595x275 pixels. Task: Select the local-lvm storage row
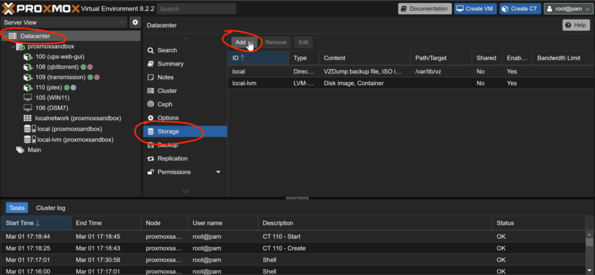click(410, 83)
